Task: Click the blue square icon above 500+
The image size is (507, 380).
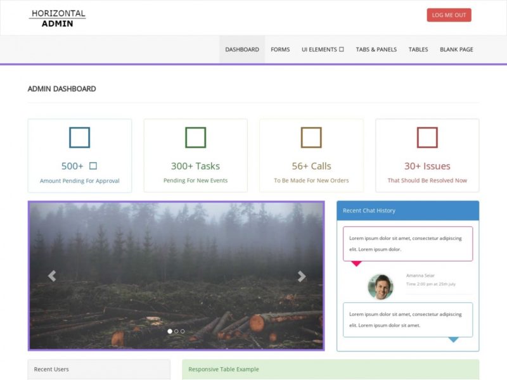Action: click(x=79, y=137)
